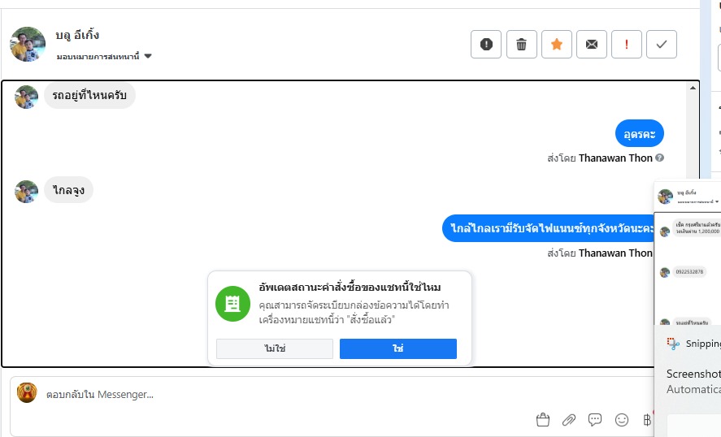Open the emoji smiley picker
This screenshot has height=437, width=721.
click(622, 420)
